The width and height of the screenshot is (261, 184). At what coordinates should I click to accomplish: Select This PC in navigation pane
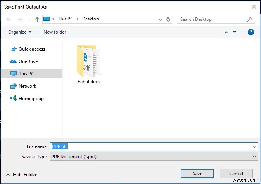(x=32, y=74)
